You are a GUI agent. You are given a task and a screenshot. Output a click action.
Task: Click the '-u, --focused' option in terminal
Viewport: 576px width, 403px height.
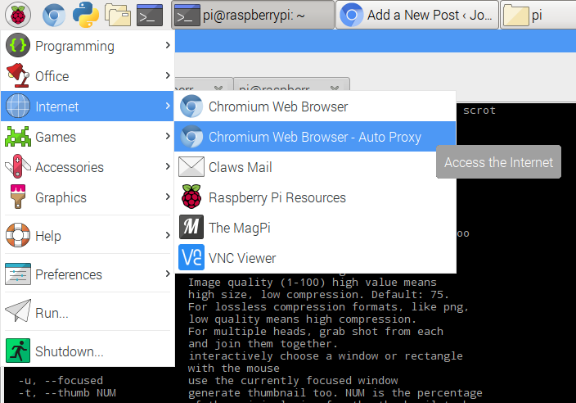(61, 380)
